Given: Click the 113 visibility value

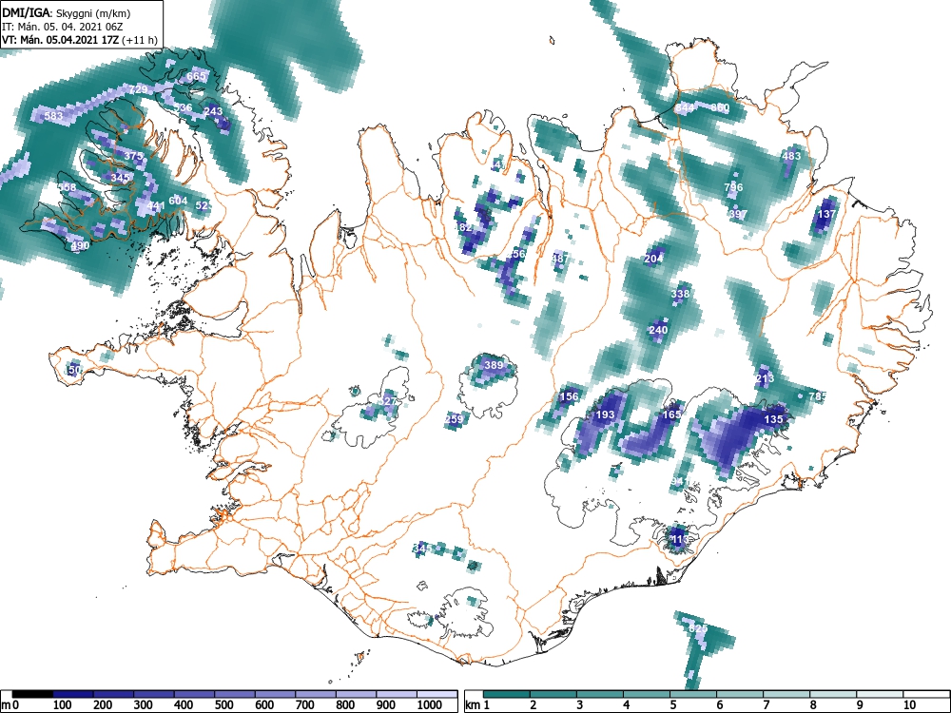Looking at the screenshot, I should click(680, 539).
